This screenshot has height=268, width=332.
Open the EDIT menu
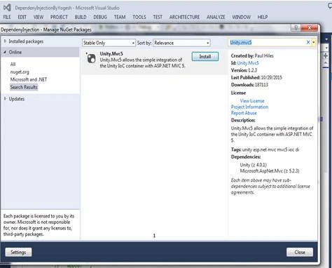pos(22,17)
